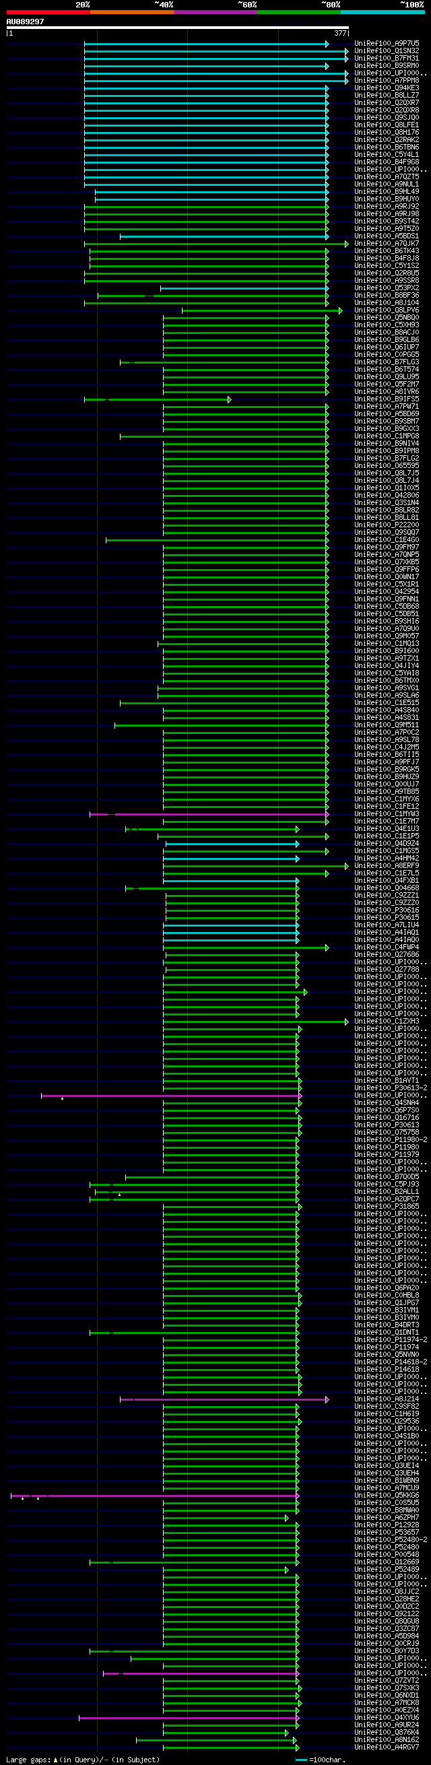Click the cyan alignment bar for UniRef100_A9P7U5
The image size is (431, 1765).
tap(206, 44)
